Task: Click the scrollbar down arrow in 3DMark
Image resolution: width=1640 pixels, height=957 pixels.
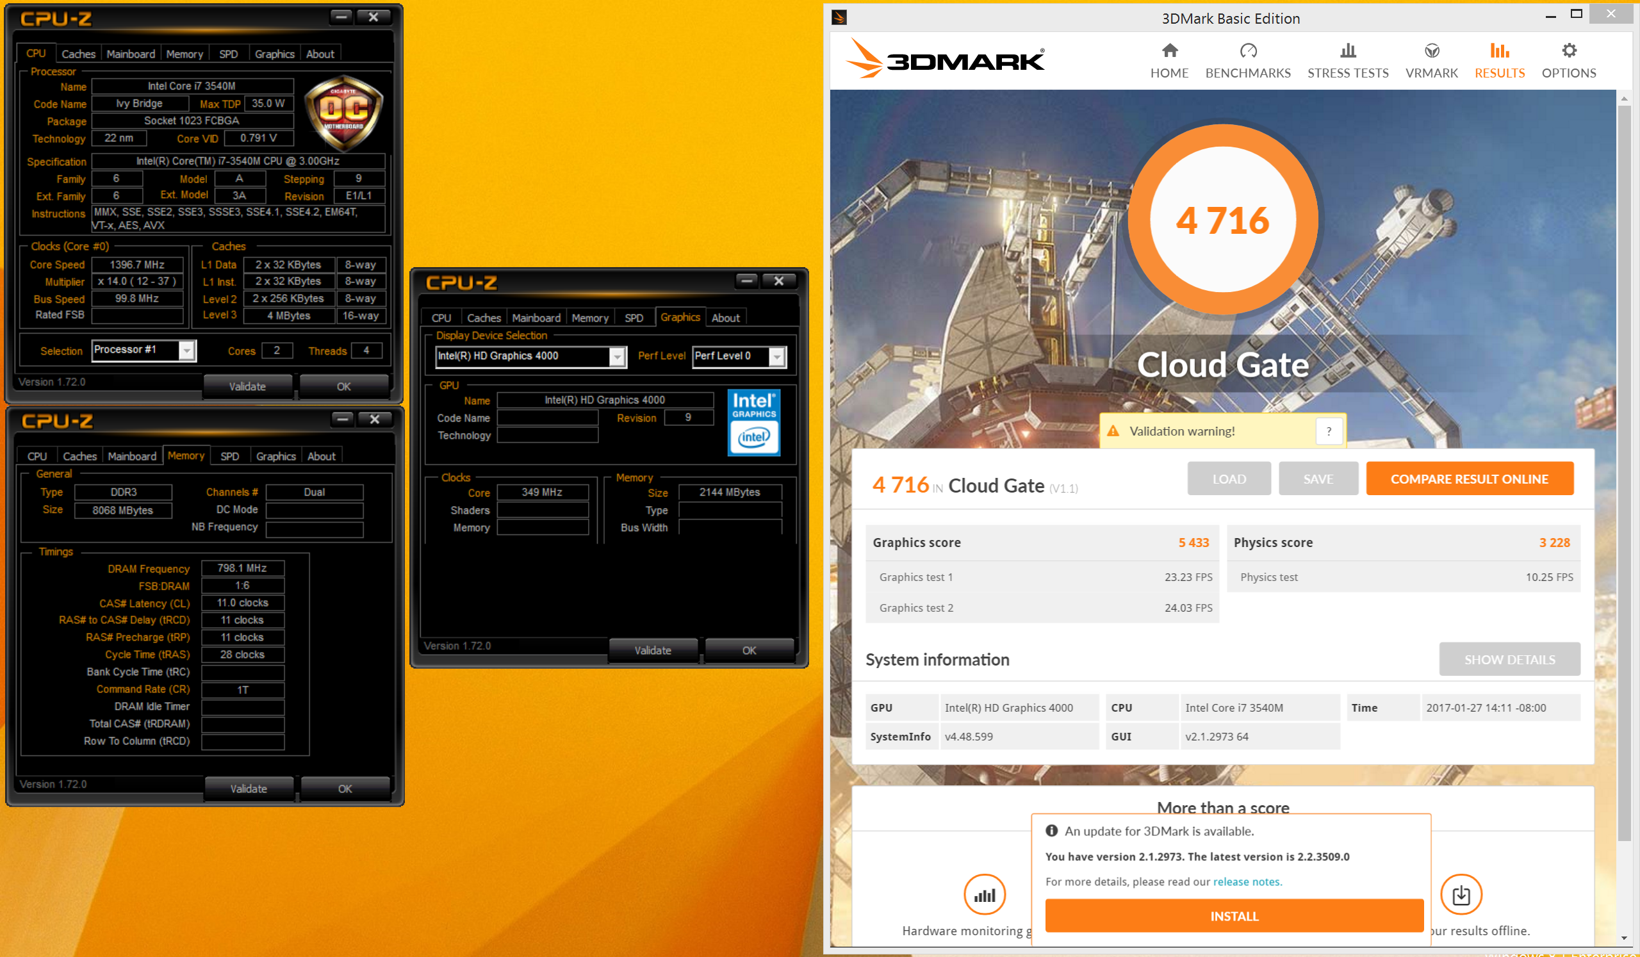Action: [x=1624, y=939]
